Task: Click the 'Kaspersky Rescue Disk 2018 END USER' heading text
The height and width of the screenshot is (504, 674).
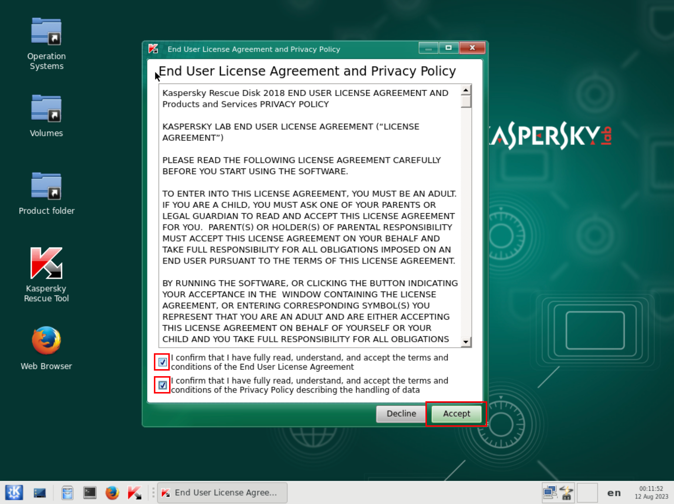Action: tap(305, 98)
